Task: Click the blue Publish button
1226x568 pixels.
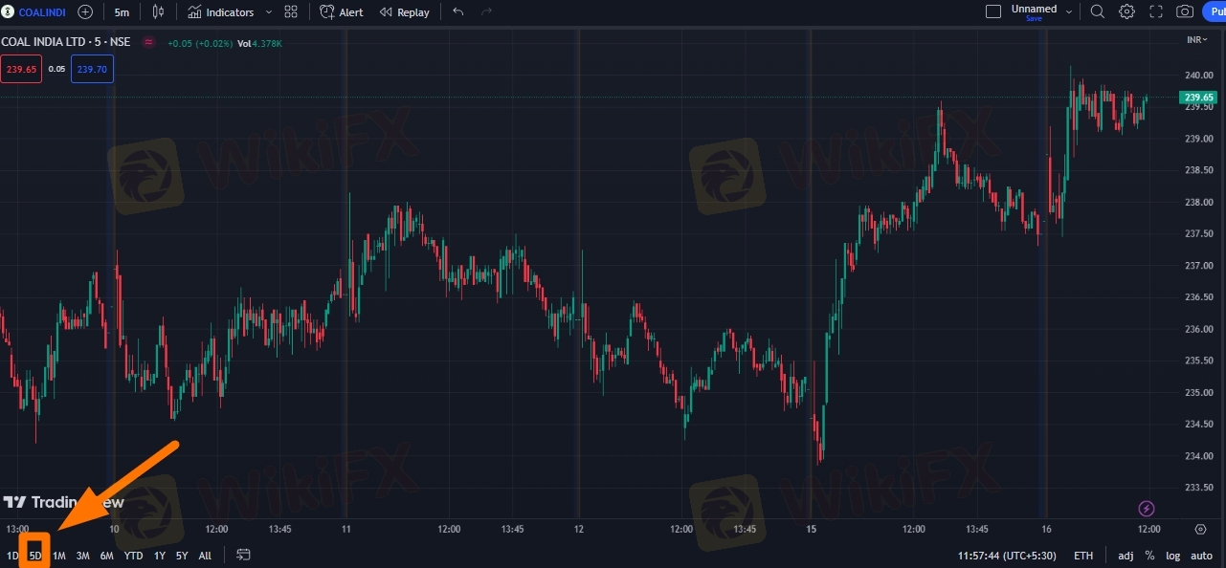Action: pyautogui.click(x=1214, y=11)
